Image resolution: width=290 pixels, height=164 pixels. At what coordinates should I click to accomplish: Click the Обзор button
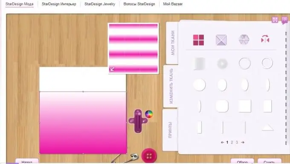pyautogui.click(x=242, y=161)
